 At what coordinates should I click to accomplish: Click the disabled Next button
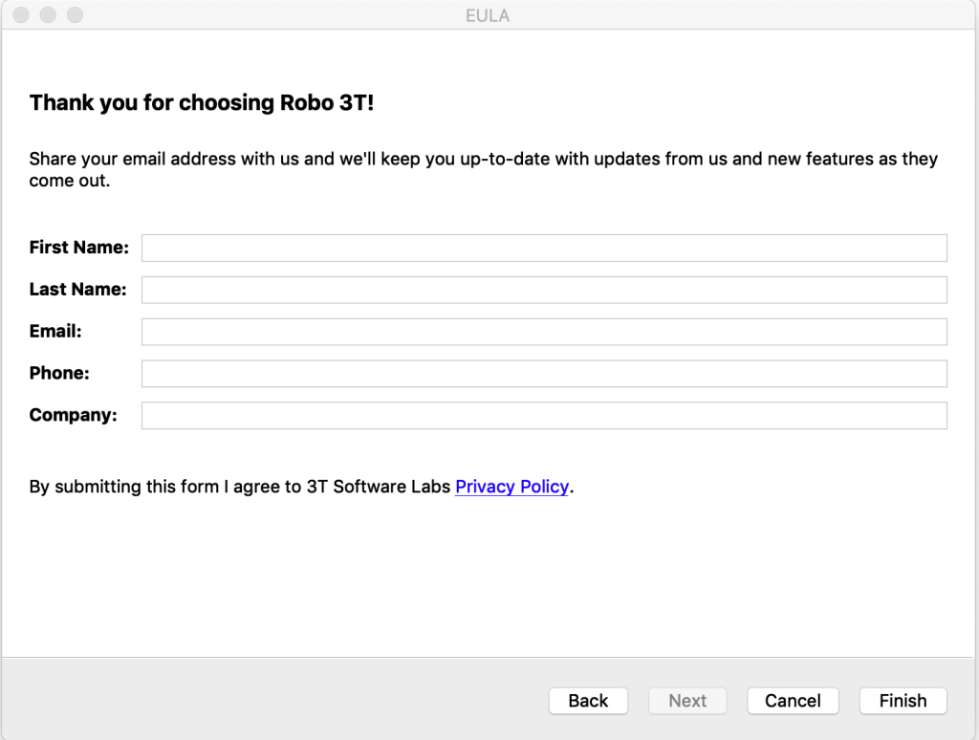coord(687,701)
